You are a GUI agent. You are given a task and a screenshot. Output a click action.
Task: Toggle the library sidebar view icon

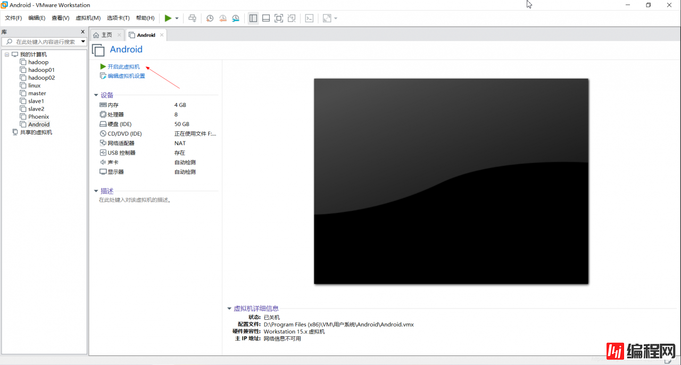click(253, 18)
